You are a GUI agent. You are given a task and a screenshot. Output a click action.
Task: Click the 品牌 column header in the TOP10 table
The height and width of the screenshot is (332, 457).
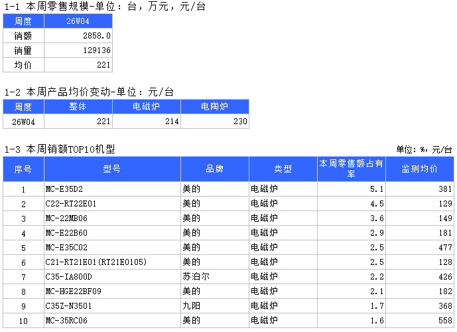[214, 169]
